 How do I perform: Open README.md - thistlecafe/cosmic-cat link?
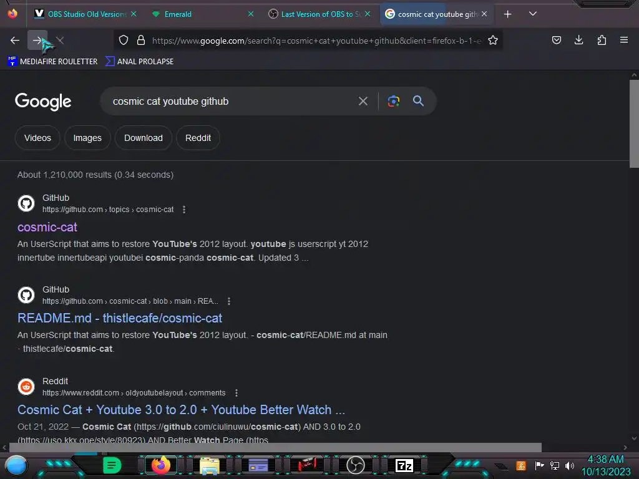coord(120,318)
